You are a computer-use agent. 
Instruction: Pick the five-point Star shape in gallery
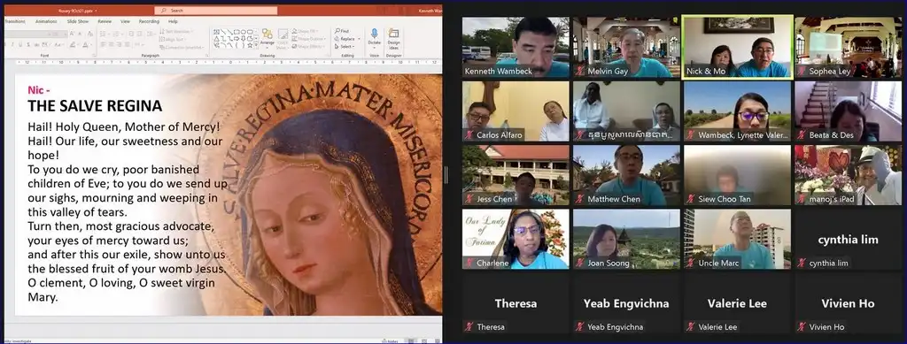[x=250, y=46]
